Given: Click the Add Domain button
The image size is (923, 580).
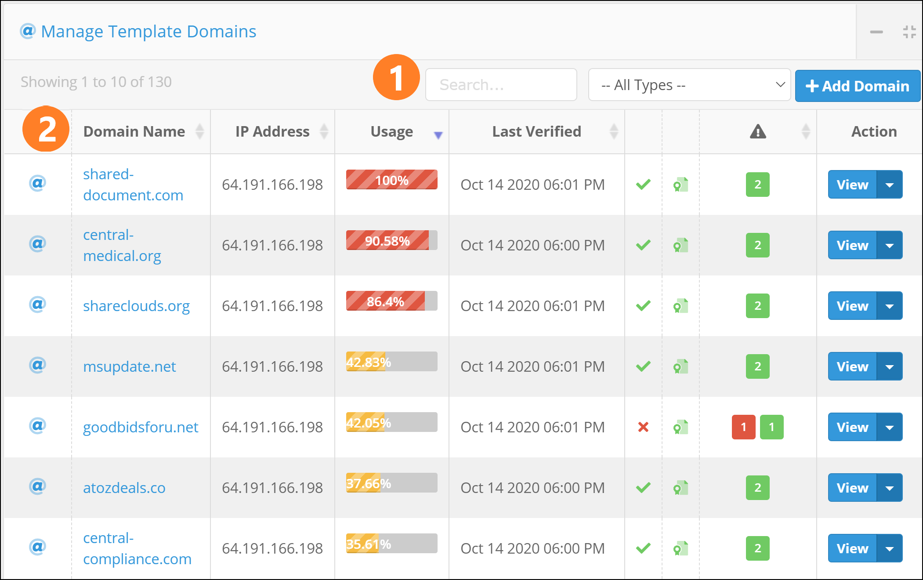Looking at the screenshot, I should [x=857, y=86].
